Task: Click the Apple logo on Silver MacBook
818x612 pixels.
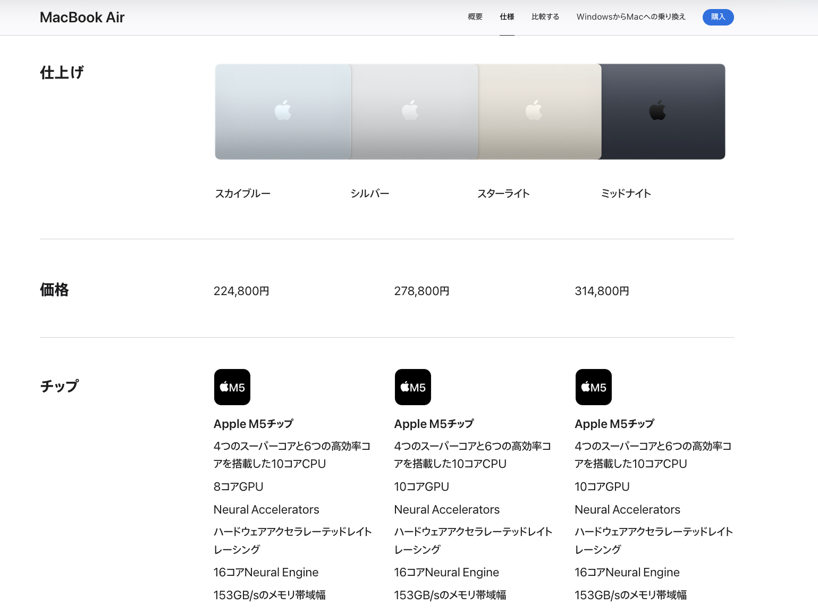Action: (x=410, y=110)
